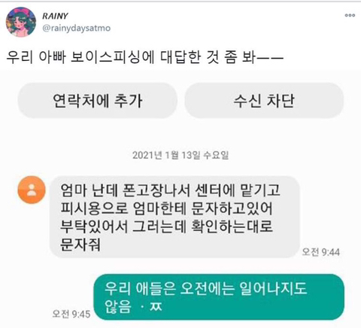Select the gray incoming message starting 엄마 난데

(174, 217)
